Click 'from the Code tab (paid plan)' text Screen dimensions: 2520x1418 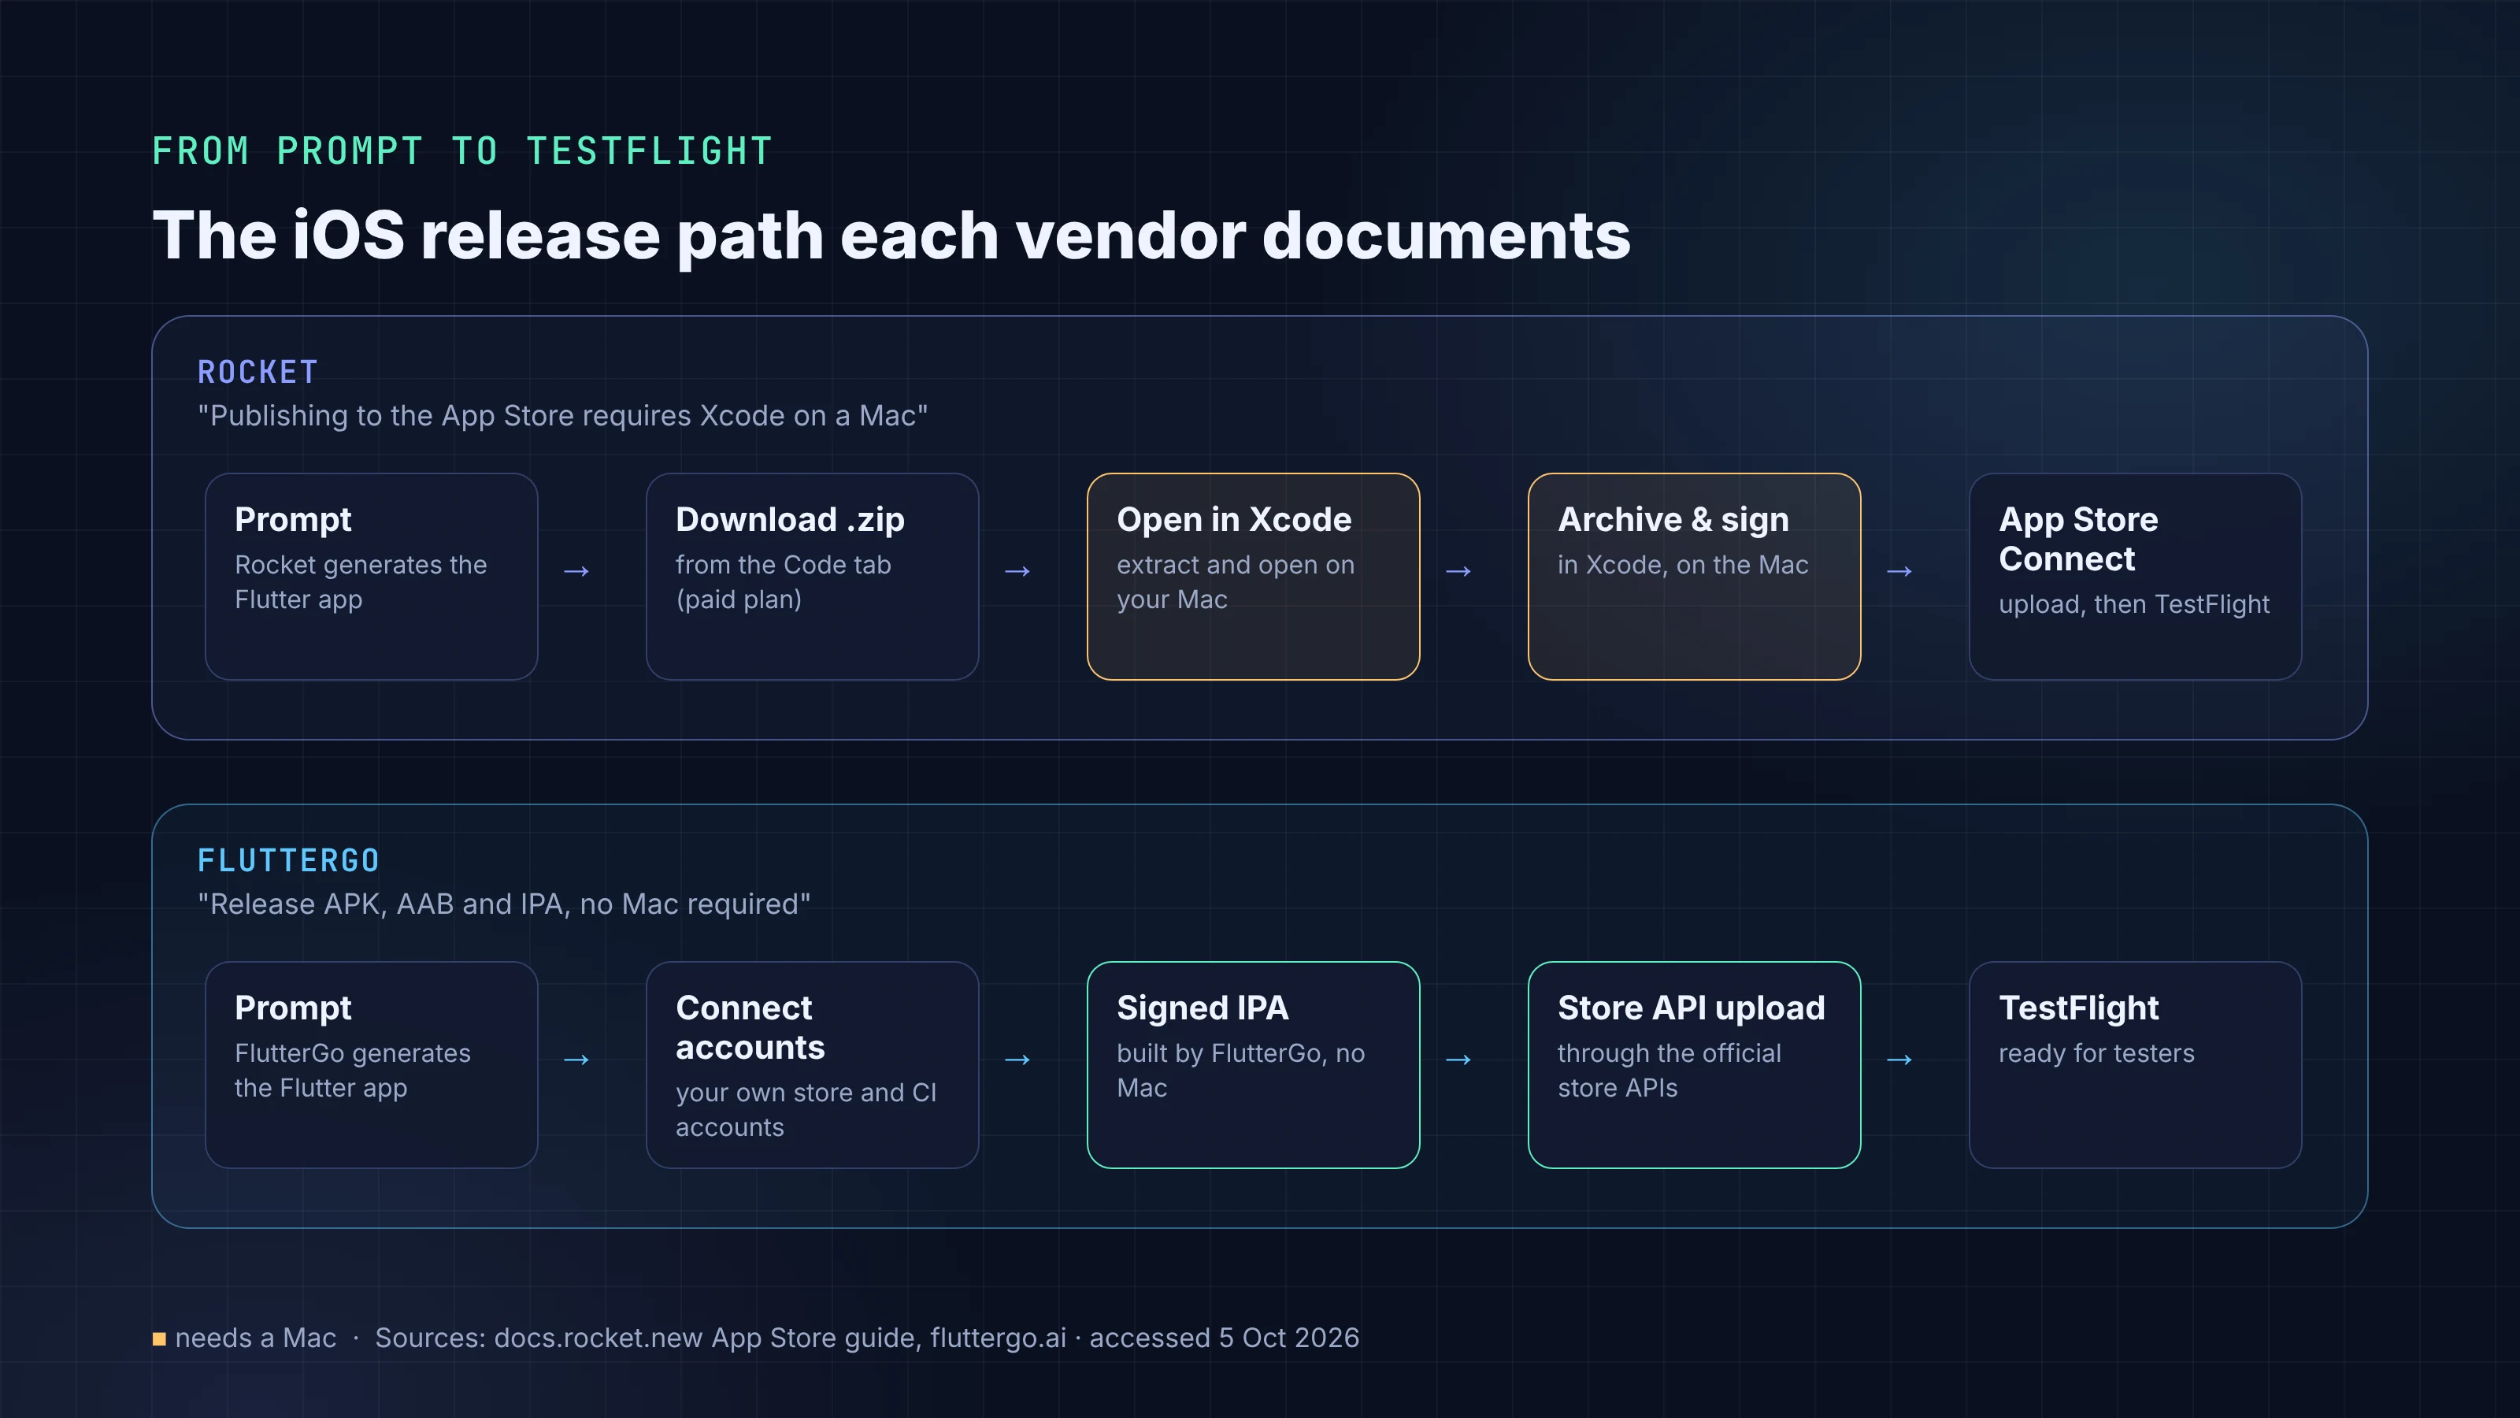click(x=783, y=582)
